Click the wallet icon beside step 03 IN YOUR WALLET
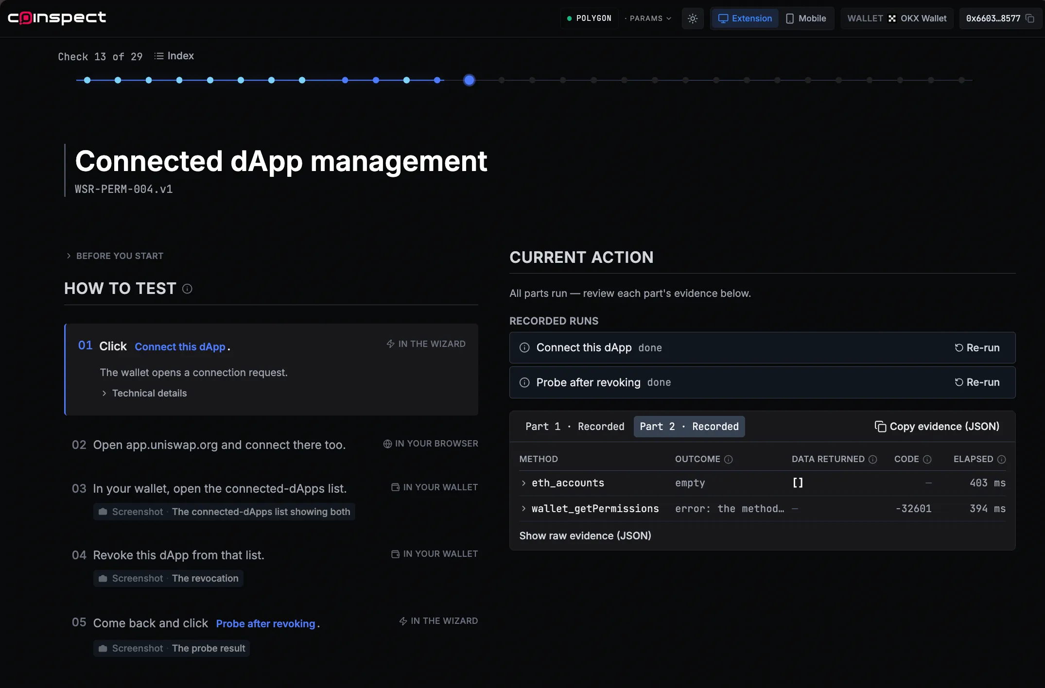This screenshot has height=688, width=1045. click(396, 487)
